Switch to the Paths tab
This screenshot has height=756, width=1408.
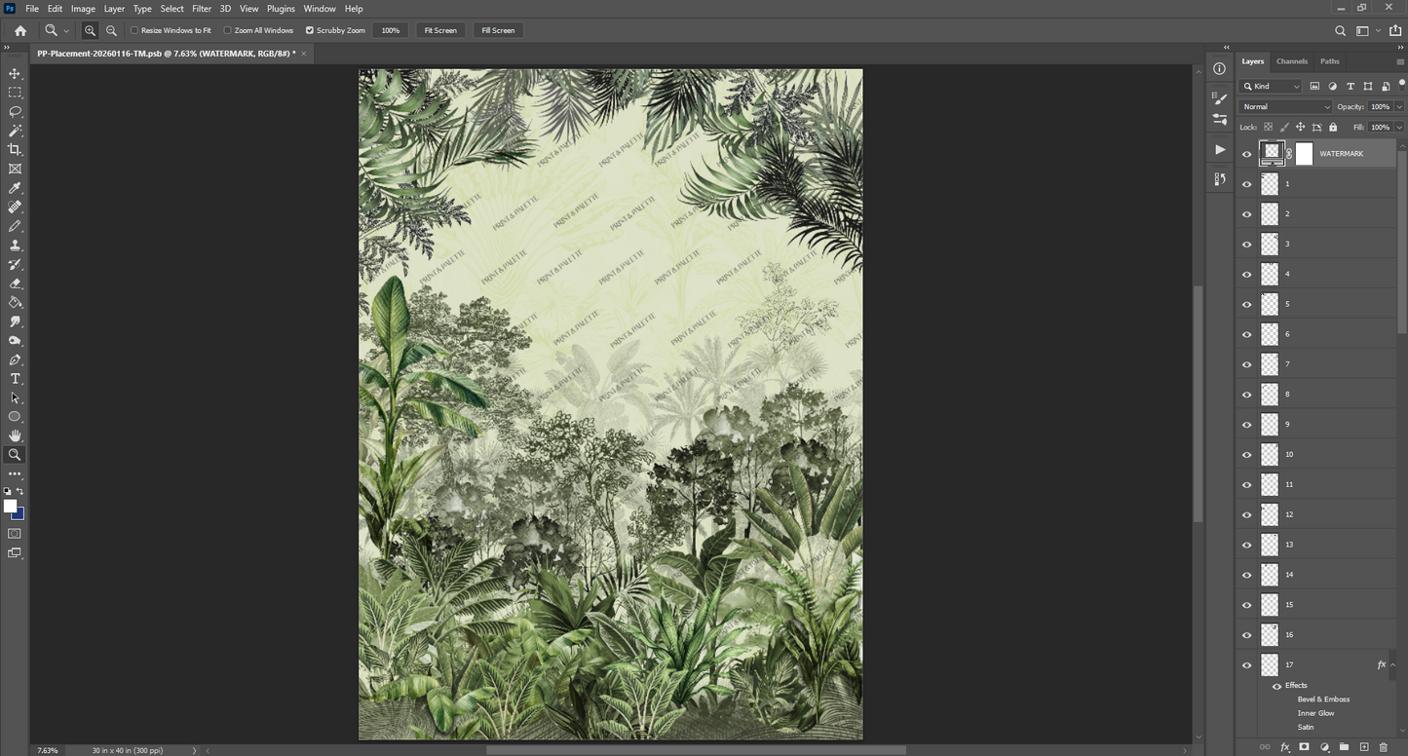click(x=1330, y=61)
